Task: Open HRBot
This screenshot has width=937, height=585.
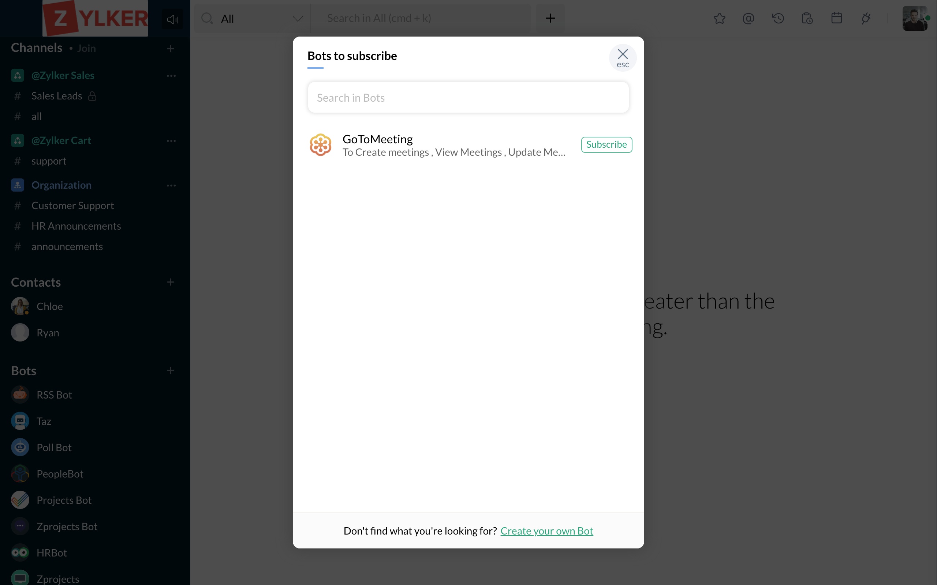Action: [x=52, y=553]
